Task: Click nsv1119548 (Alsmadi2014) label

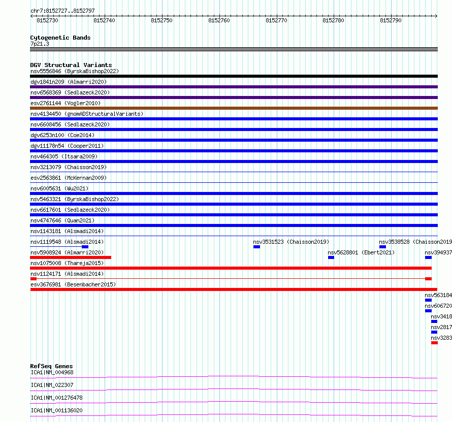Action: (67, 242)
